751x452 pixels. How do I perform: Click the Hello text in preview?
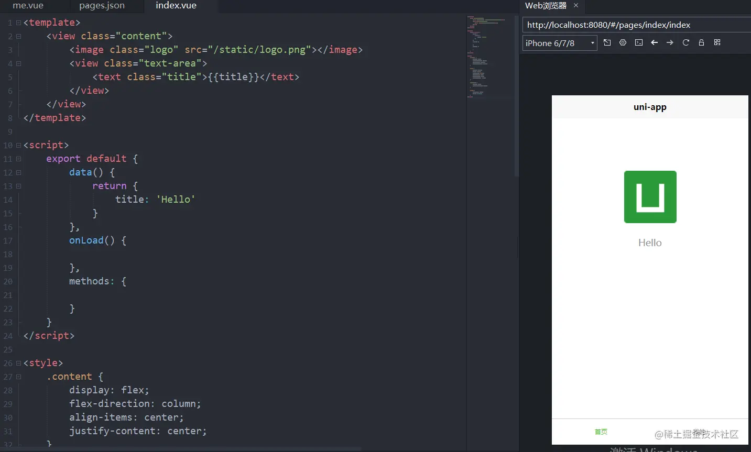tap(650, 242)
